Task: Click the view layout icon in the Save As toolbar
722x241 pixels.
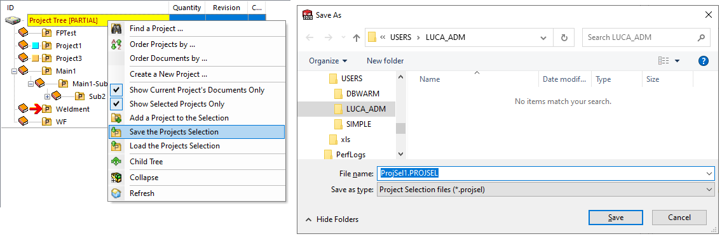Action: (664, 61)
